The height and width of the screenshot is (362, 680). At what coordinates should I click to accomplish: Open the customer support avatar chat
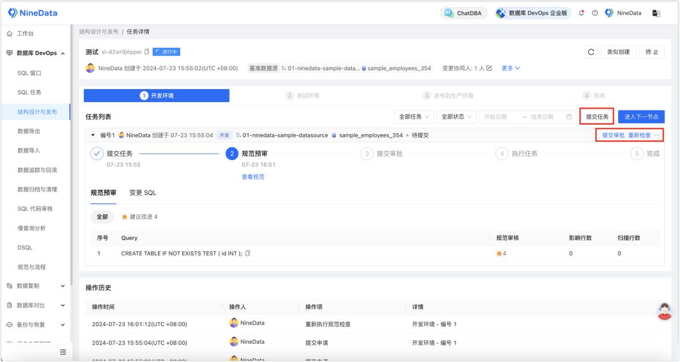click(x=664, y=311)
